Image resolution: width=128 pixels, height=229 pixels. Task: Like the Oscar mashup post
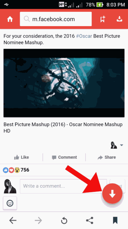(21, 157)
